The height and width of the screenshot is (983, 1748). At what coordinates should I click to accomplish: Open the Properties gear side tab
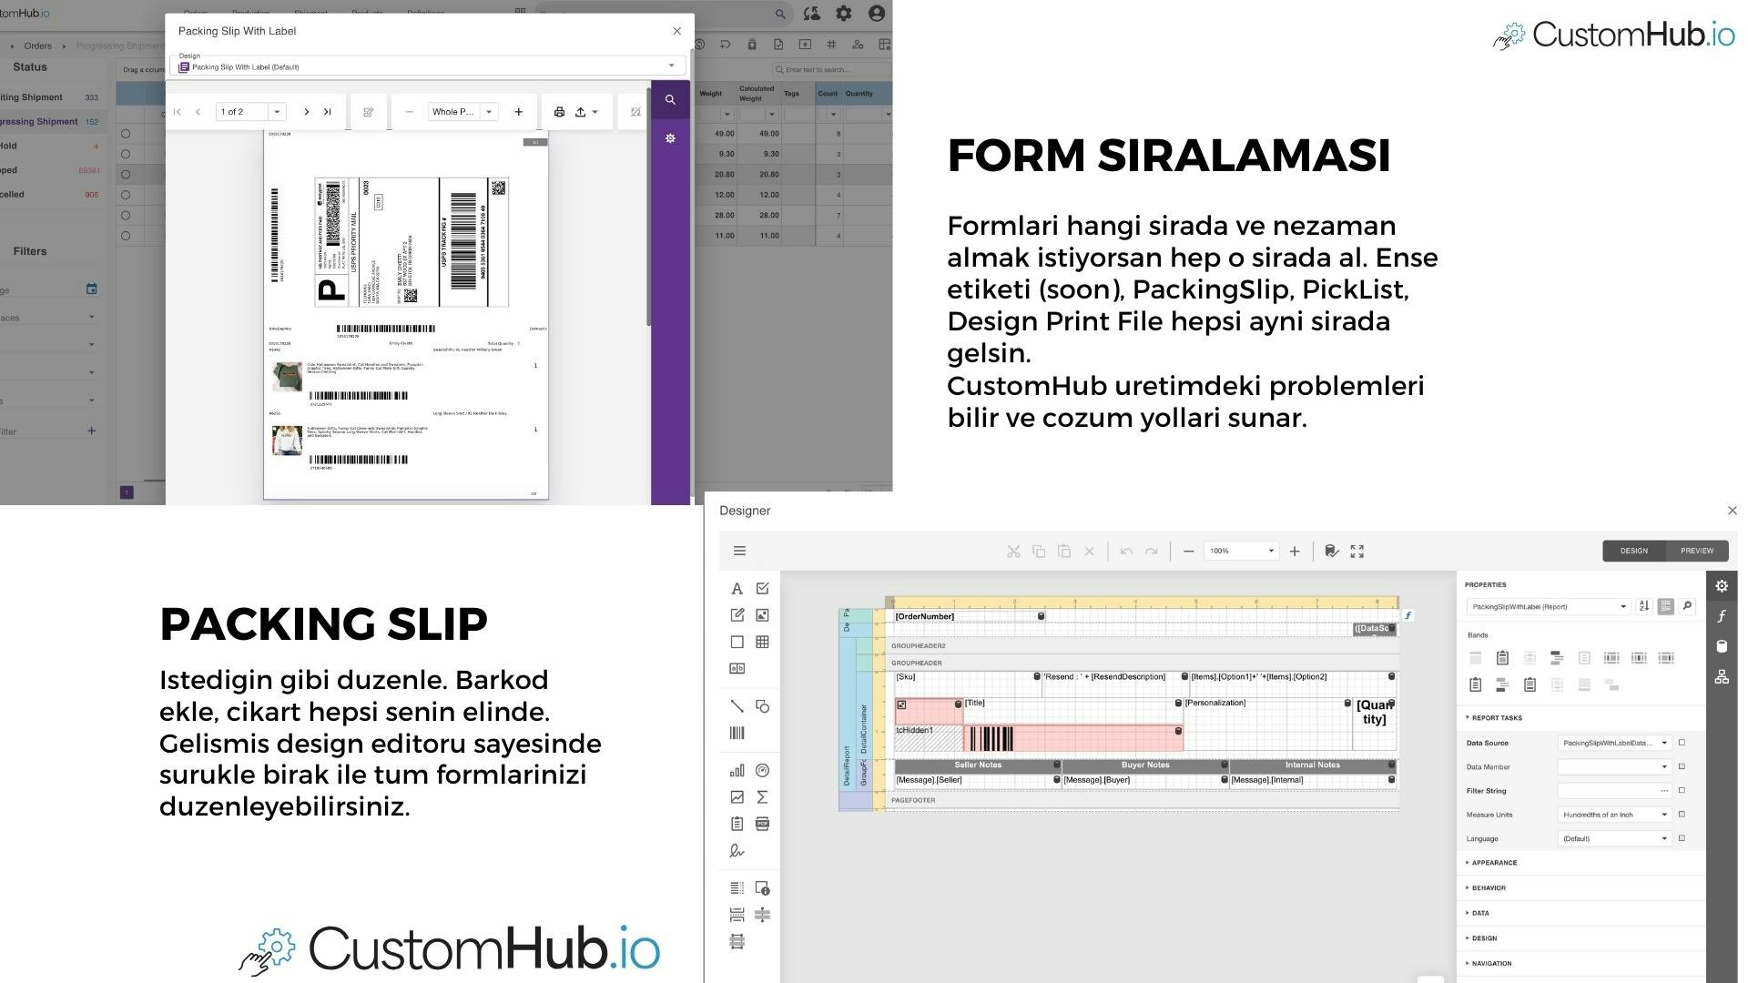1722,586
